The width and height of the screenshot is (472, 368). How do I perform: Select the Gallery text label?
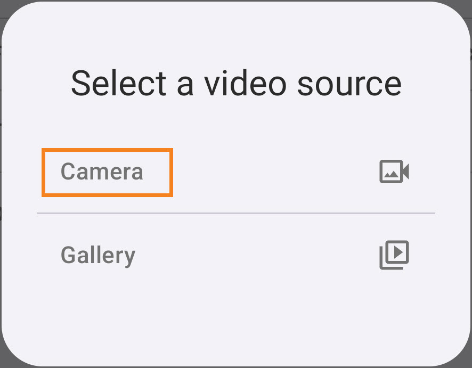click(98, 256)
